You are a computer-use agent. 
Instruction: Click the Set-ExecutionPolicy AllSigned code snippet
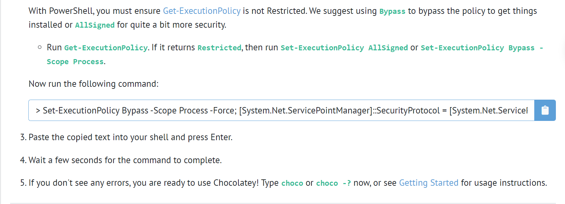(344, 48)
